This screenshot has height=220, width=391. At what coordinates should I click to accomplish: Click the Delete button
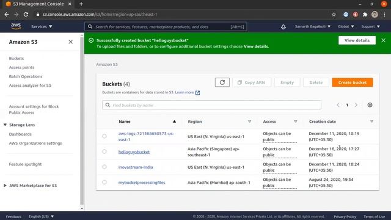click(316, 82)
